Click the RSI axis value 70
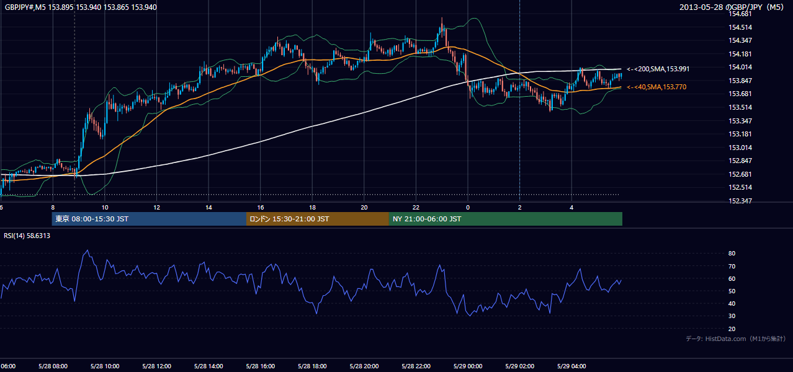Image resolution: width=793 pixels, height=372 pixels. pyautogui.click(x=732, y=266)
